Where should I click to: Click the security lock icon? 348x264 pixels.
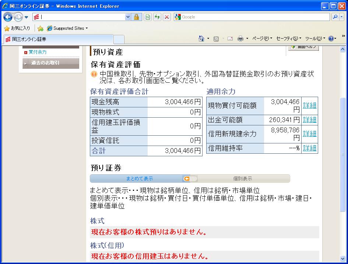136,17
